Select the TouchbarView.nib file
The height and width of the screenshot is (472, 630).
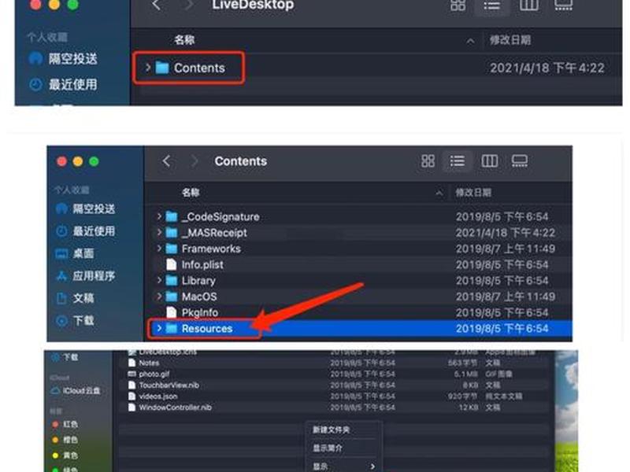pyautogui.click(x=169, y=385)
